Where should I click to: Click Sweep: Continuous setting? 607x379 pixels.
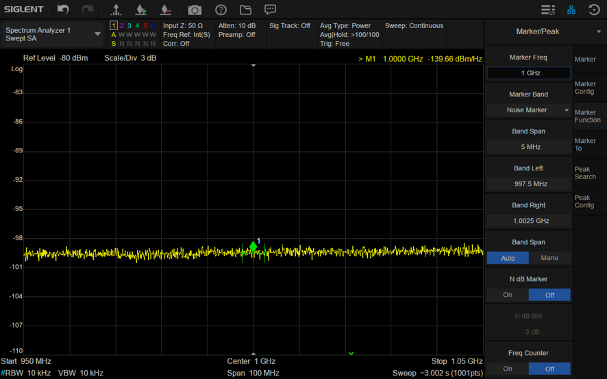(x=414, y=25)
